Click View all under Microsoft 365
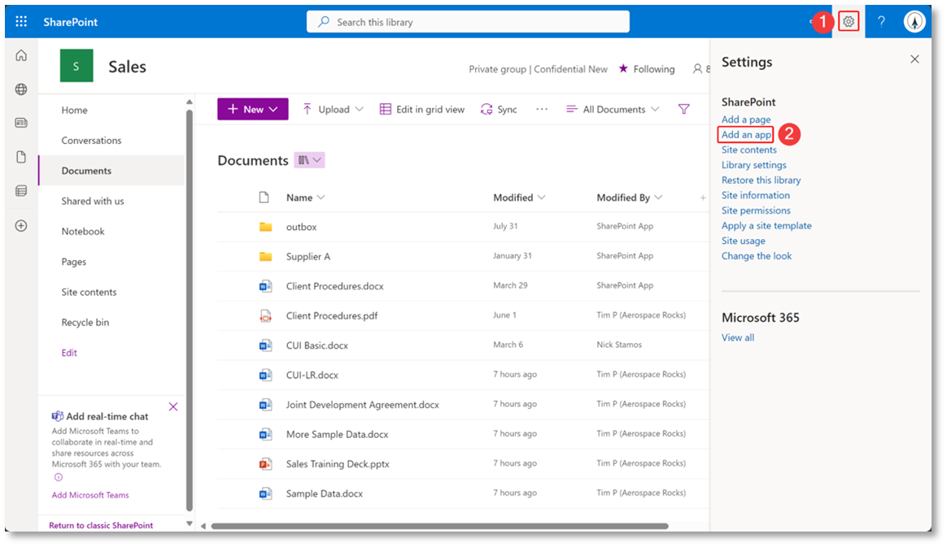This screenshot has height=547, width=947. click(x=737, y=338)
